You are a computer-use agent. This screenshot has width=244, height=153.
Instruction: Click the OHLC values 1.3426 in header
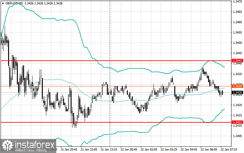pyautogui.click(x=43, y=3)
